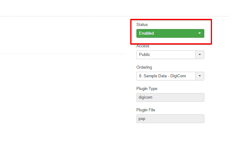Open the Access dropdown set to Public
The image size is (233, 141).
(x=166, y=55)
